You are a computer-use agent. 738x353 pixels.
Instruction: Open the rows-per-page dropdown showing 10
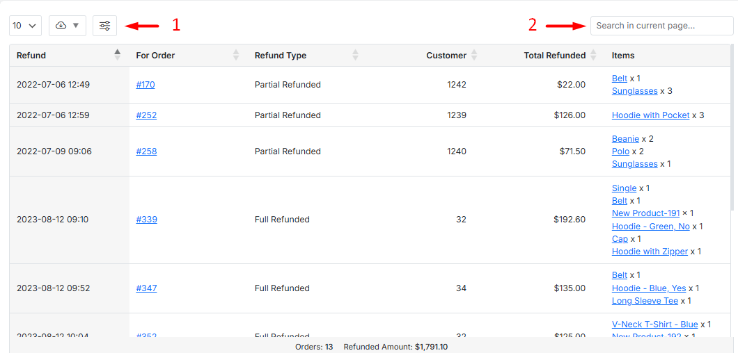(25, 26)
